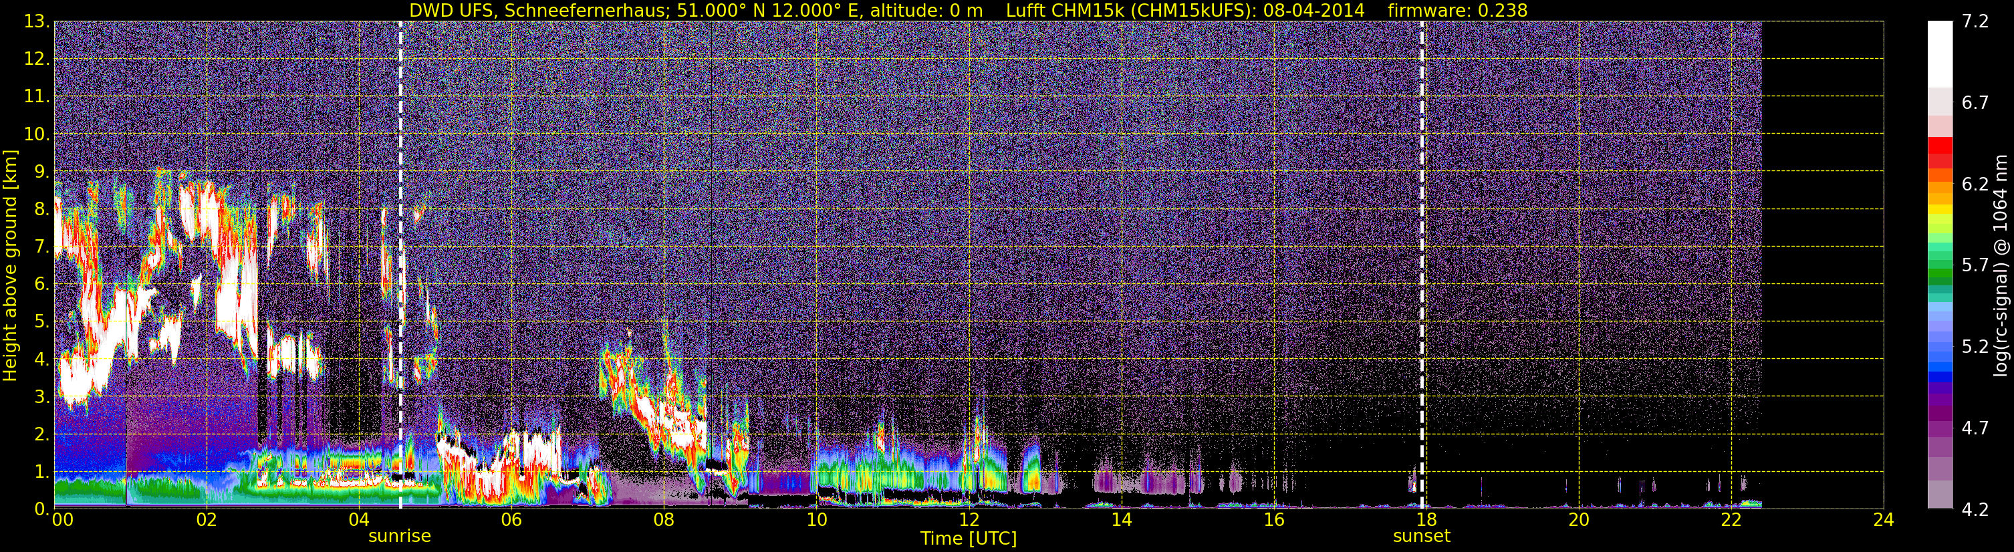Click the 'firmware: 0.238' text in title

[x=1457, y=10]
